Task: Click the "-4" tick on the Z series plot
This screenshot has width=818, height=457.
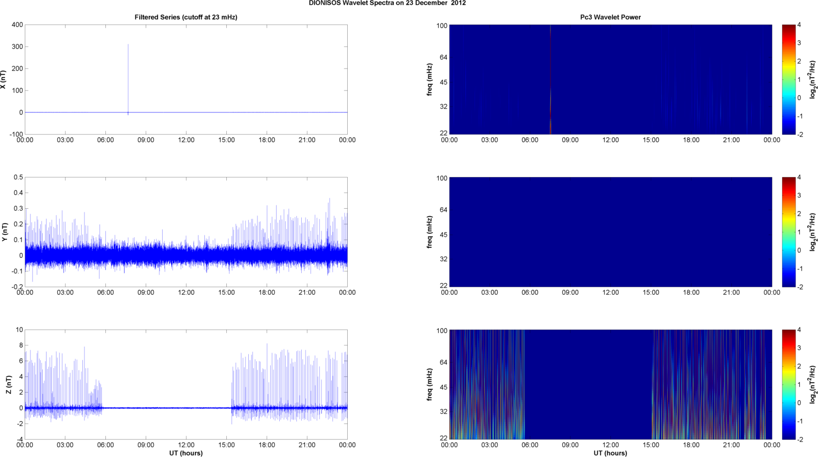Action: (x=19, y=439)
